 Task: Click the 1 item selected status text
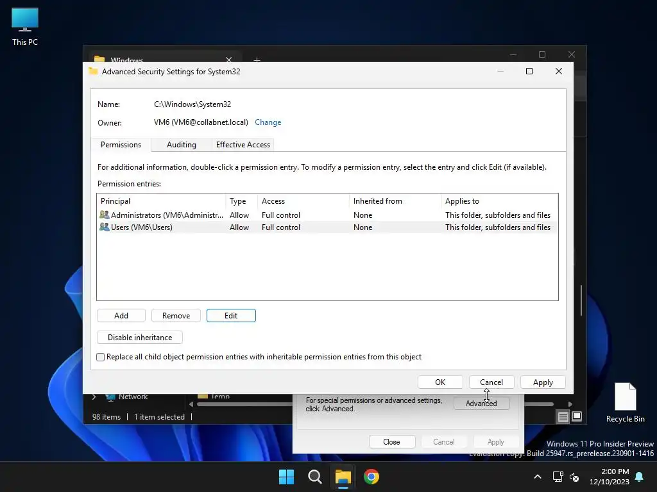(159, 416)
